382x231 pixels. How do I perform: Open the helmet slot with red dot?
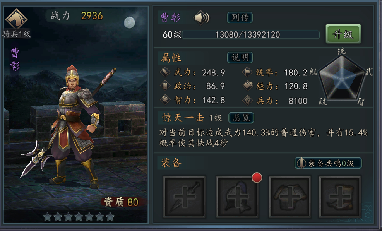237,197
